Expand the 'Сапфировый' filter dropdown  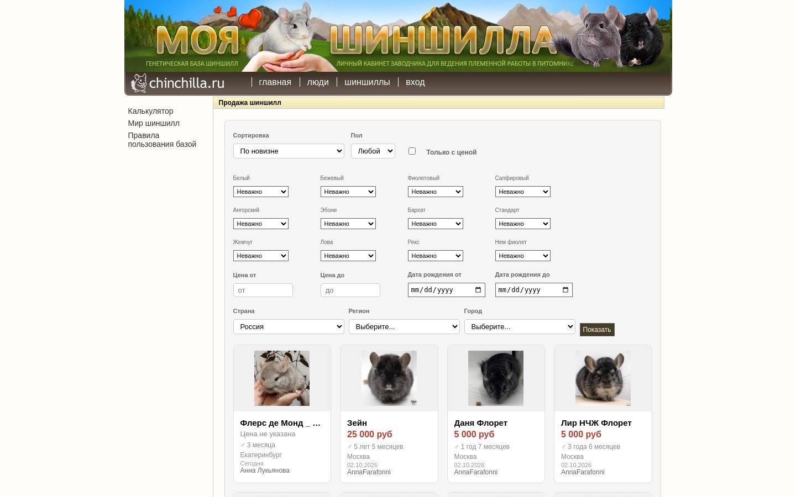coord(523,192)
